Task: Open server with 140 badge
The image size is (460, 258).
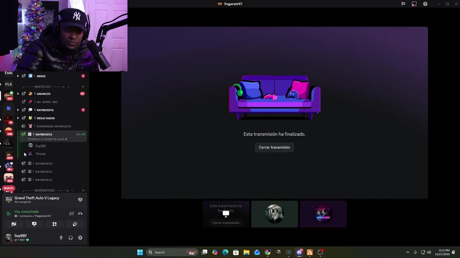Action: pyautogui.click(x=9, y=132)
